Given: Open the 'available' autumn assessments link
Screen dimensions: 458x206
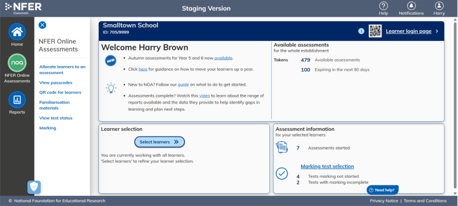Looking at the screenshot, I should [224, 58].
